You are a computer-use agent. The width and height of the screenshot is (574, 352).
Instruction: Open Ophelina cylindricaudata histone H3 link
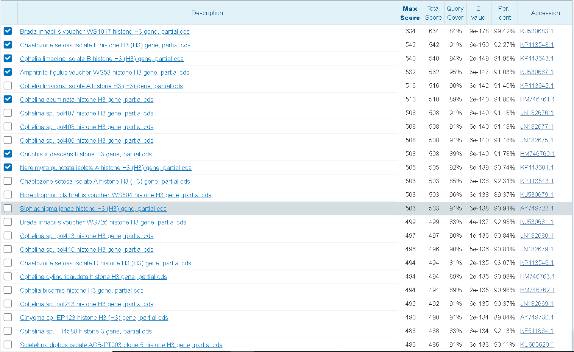point(94,277)
